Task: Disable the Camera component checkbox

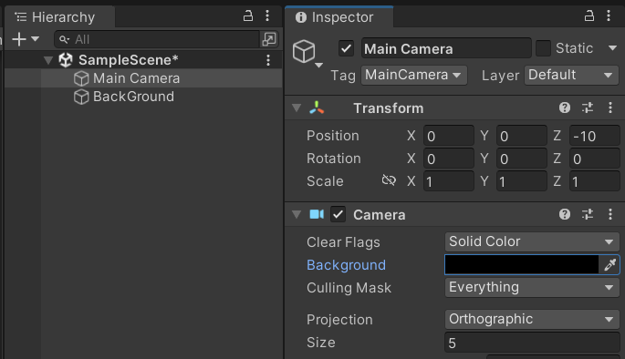Action: (x=338, y=214)
